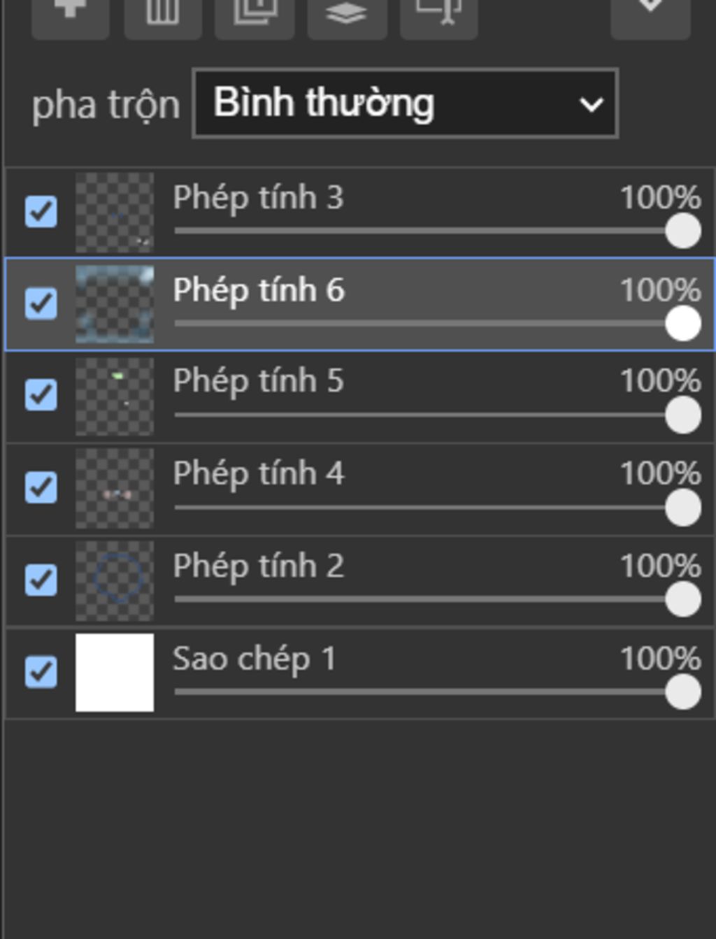Uncheck the Sao chép 1 layer checkbox
The image size is (716, 939).
41,672
